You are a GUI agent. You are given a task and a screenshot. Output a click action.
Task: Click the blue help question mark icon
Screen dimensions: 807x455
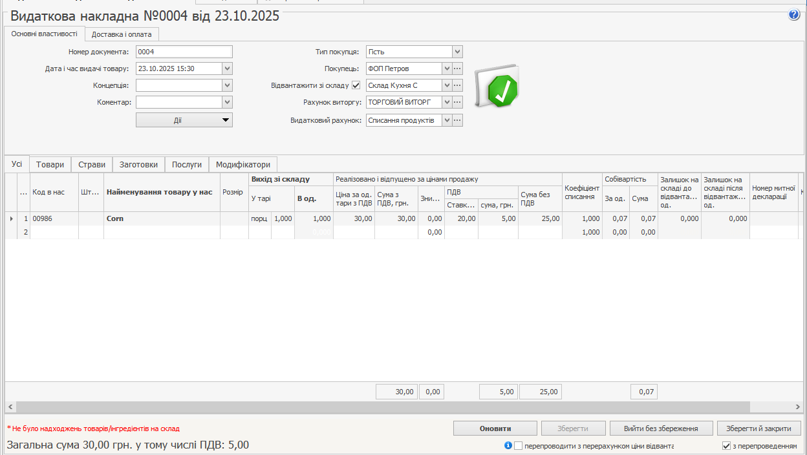[x=794, y=15]
